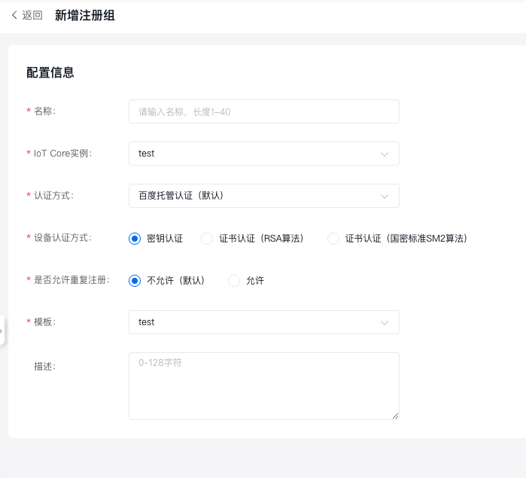Click the back arrow icon beside 返回
This screenshot has width=526, height=478.
pos(14,15)
